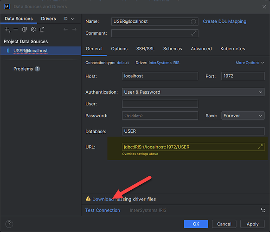Click the color circle in the Name field
This screenshot has height=232, width=270.
tap(193, 21)
